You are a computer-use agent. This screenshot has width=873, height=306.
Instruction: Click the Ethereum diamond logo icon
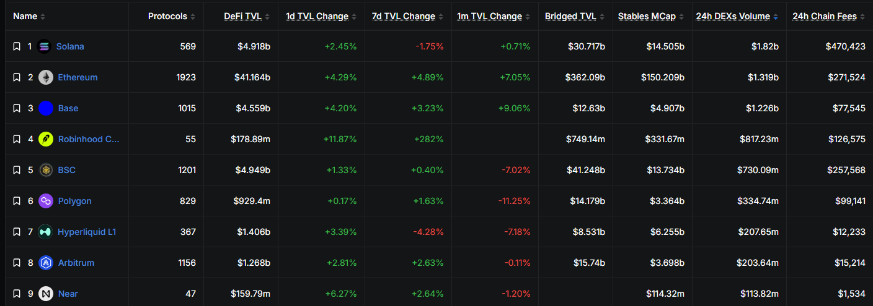[46, 77]
